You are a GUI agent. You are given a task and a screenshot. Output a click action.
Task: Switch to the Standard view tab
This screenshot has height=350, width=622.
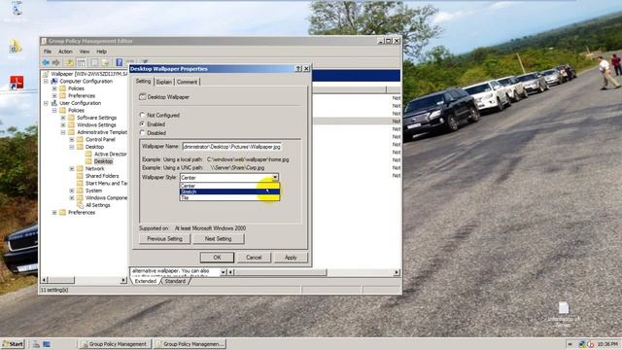(175, 281)
